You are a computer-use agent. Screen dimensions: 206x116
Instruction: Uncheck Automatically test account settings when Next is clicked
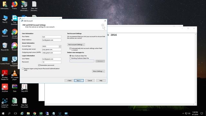coord(70,48)
